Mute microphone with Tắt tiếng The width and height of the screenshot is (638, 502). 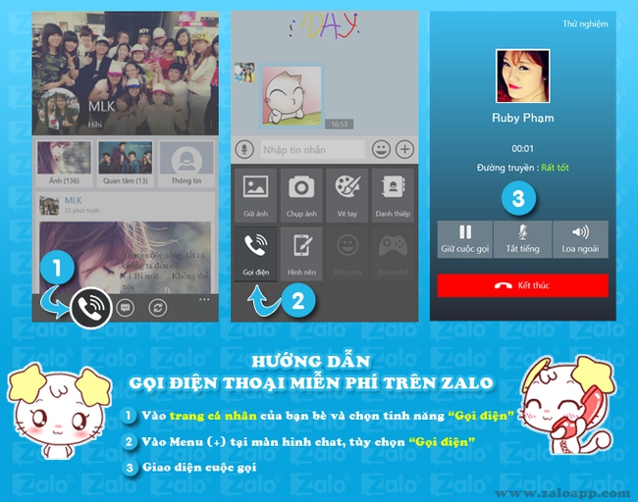[x=522, y=239]
